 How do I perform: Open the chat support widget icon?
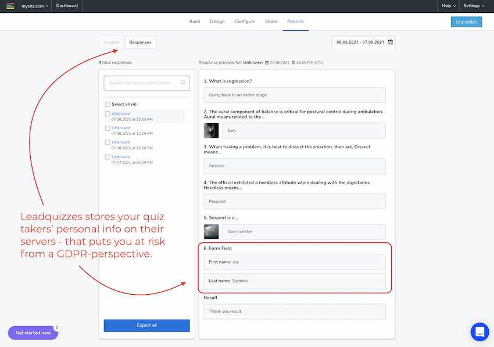(479, 332)
